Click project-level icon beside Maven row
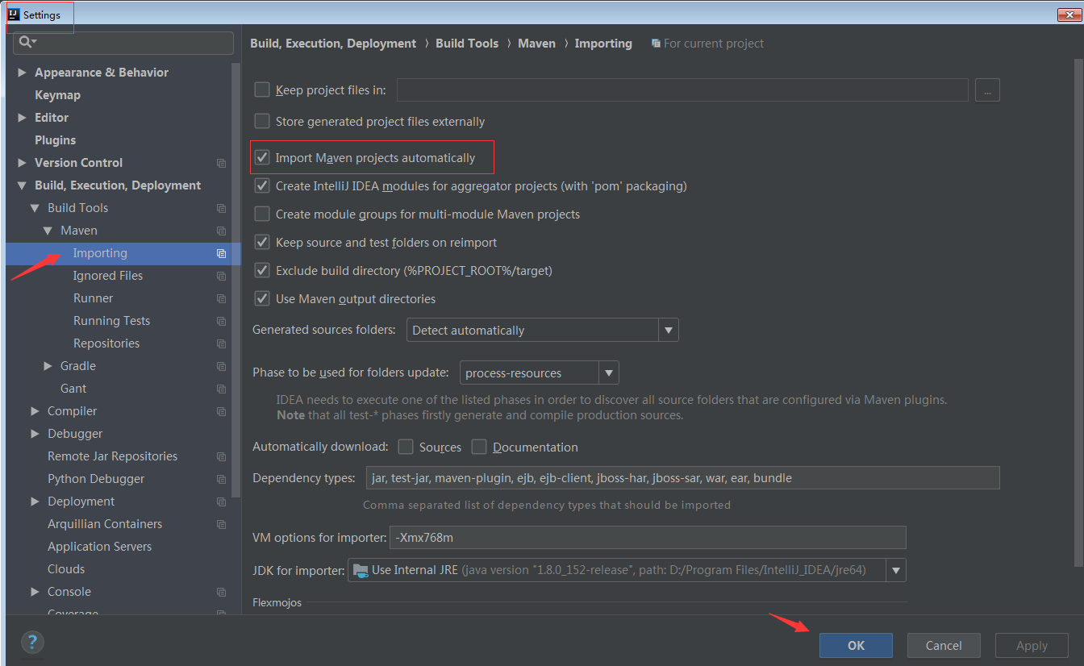Image resolution: width=1084 pixels, height=666 pixels. [221, 231]
